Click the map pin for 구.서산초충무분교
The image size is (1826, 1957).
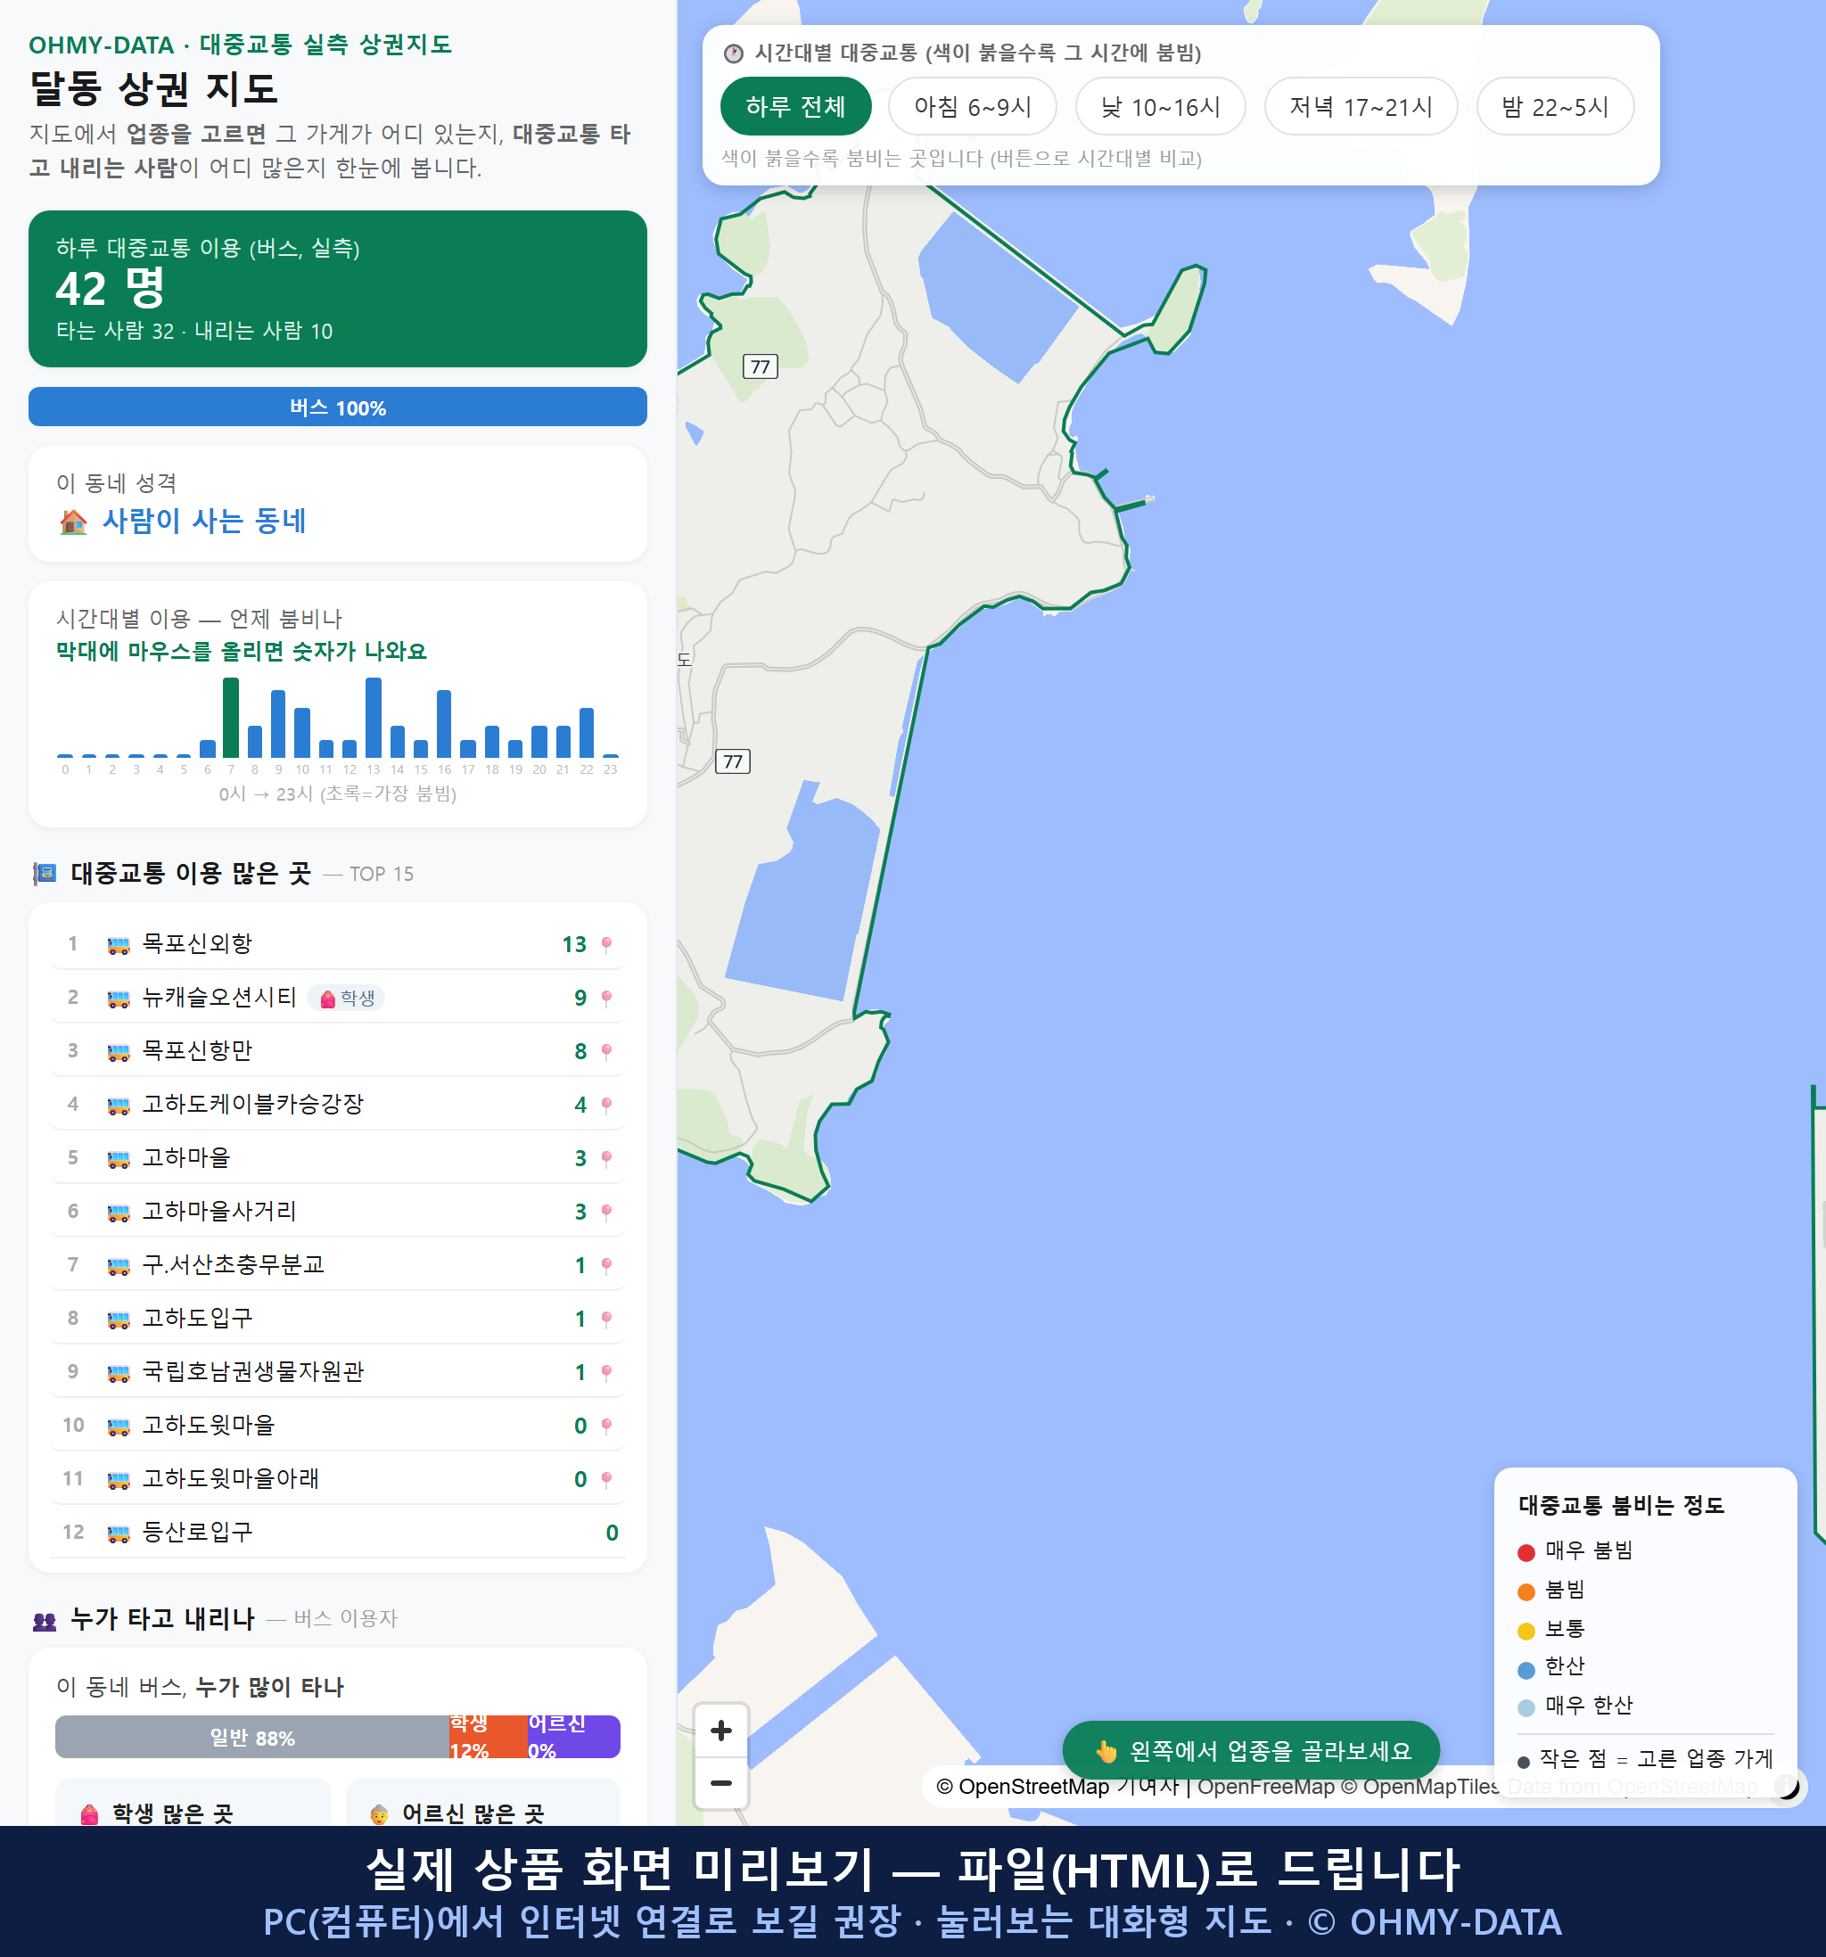606,1265
